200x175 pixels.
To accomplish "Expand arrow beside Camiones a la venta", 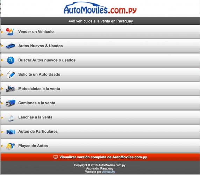I will (x=2, y=103).
